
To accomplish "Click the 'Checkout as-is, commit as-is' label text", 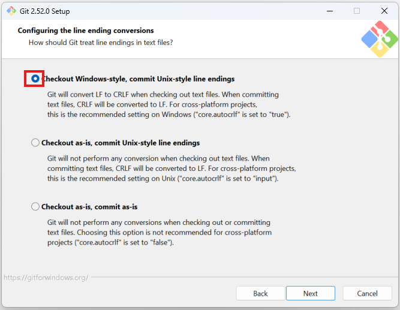I will click(89, 207).
